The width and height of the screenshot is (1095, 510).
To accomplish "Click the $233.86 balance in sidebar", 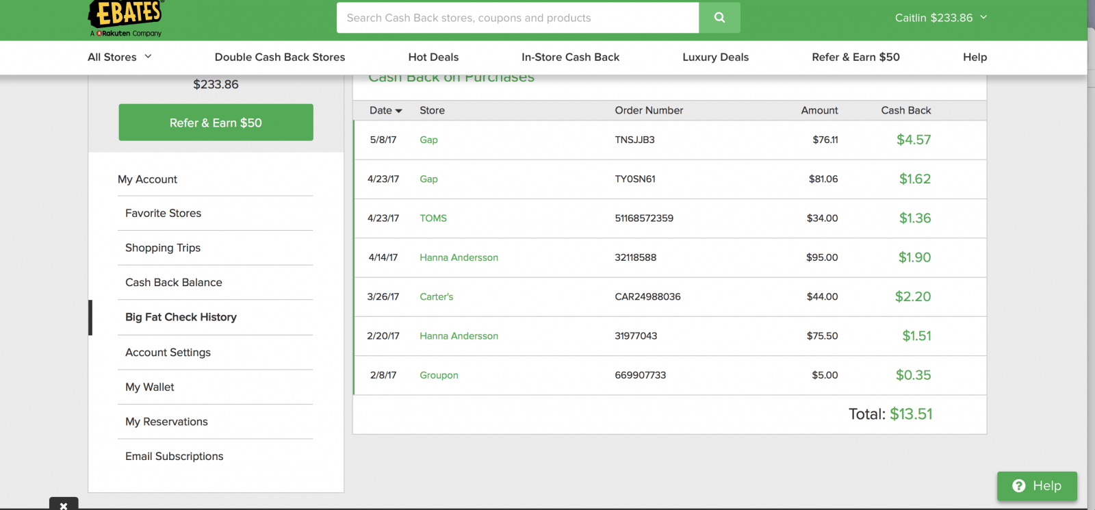I will pyautogui.click(x=216, y=84).
